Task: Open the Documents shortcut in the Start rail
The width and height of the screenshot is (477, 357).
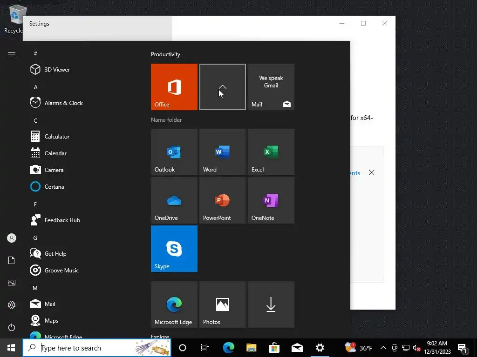Action: click(x=12, y=260)
